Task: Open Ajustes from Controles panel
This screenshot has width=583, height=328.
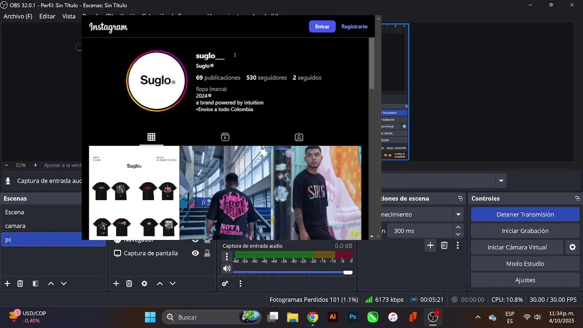Action: pyautogui.click(x=525, y=280)
